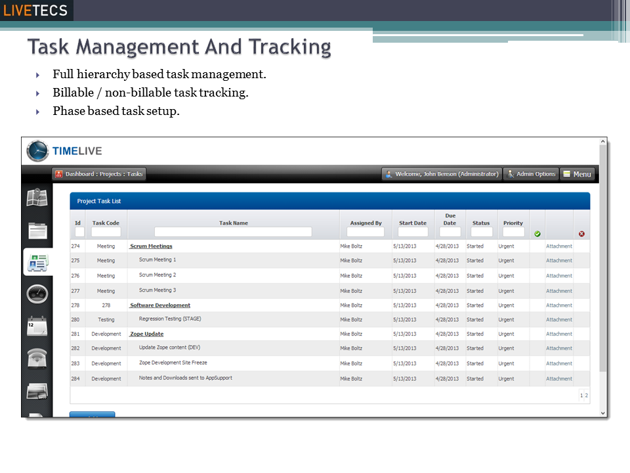The width and height of the screenshot is (630, 473).
Task: Click the red delete column icon
Action: pos(581,234)
